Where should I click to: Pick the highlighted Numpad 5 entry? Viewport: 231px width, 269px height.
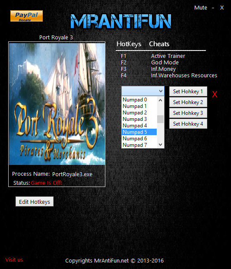coord(139,132)
